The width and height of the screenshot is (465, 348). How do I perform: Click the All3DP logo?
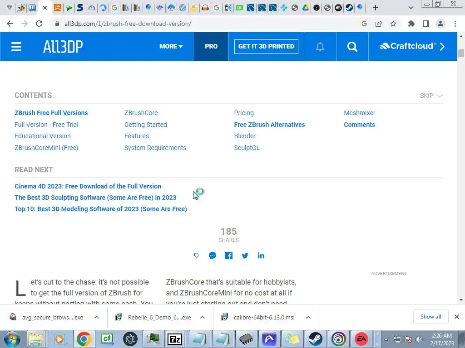pyautogui.click(x=63, y=47)
